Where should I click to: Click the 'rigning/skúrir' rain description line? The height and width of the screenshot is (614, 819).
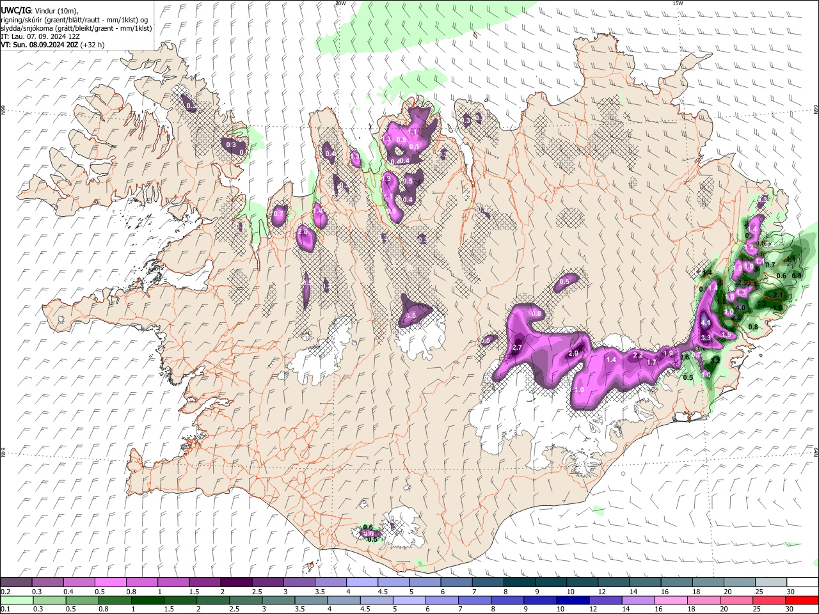(x=74, y=20)
